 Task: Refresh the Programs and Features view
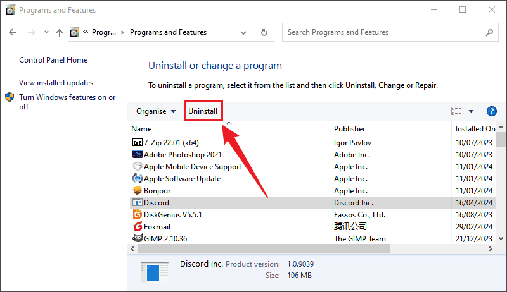(264, 32)
